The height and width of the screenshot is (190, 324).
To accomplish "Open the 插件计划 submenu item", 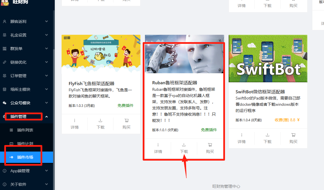I will coord(25,144).
